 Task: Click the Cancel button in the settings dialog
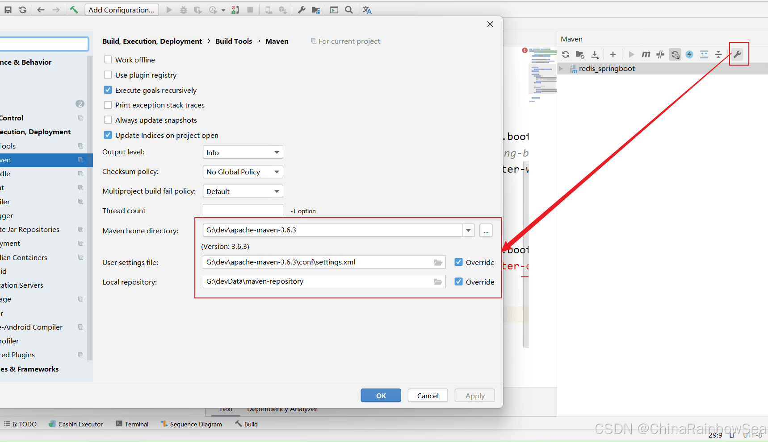[428, 396]
